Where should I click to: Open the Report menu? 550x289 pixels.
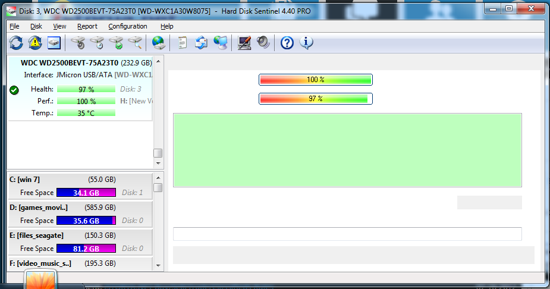tap(87, 26)
